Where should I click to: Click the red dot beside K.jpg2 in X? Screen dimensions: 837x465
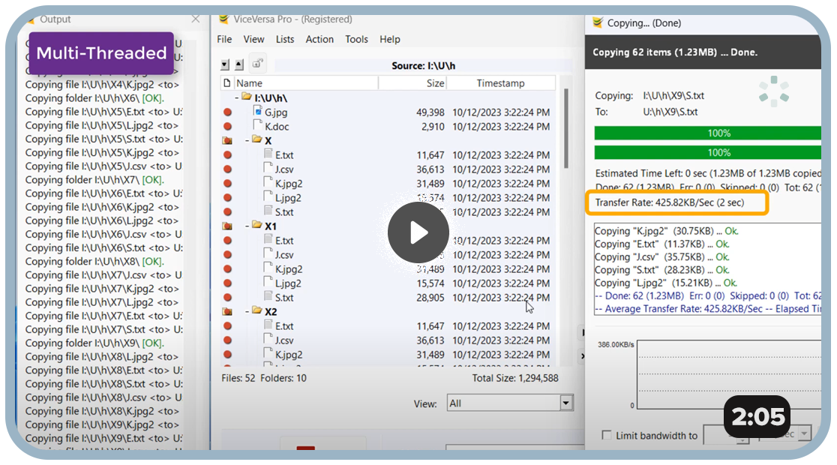(x=227, y=184)
